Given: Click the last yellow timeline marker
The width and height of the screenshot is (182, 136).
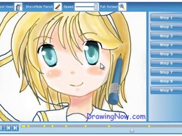Looking at the screenshot, I should coord(149,126).
